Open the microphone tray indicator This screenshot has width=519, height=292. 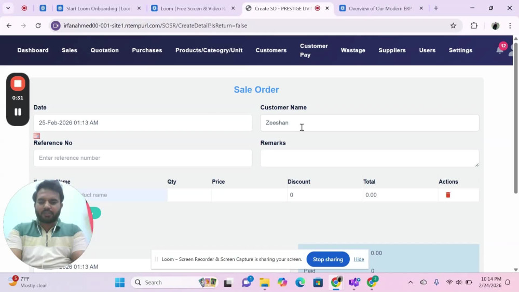coord(436,282)
